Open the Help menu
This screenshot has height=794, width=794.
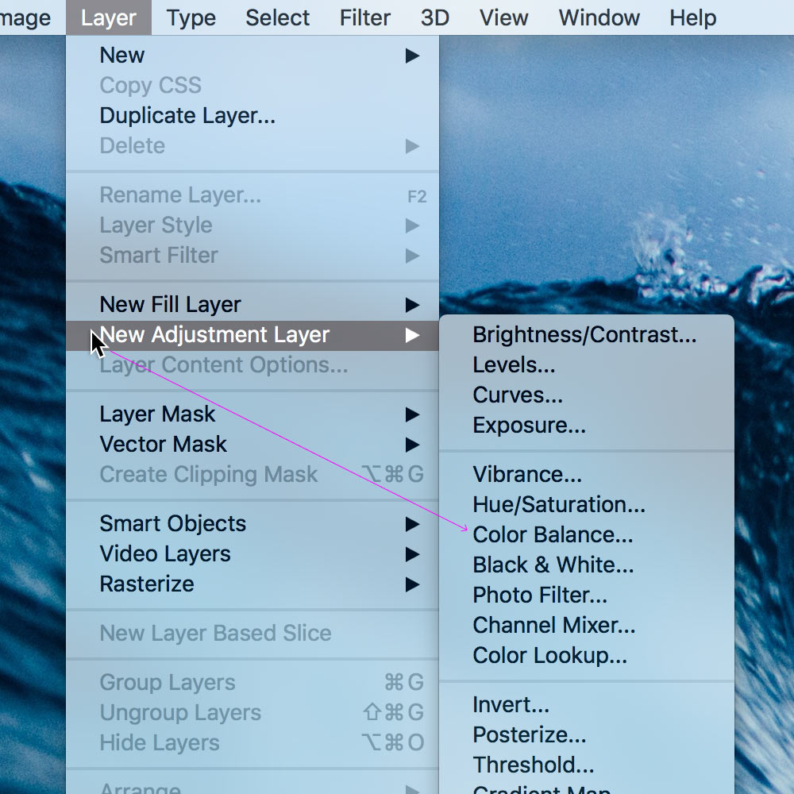(692, 17)
